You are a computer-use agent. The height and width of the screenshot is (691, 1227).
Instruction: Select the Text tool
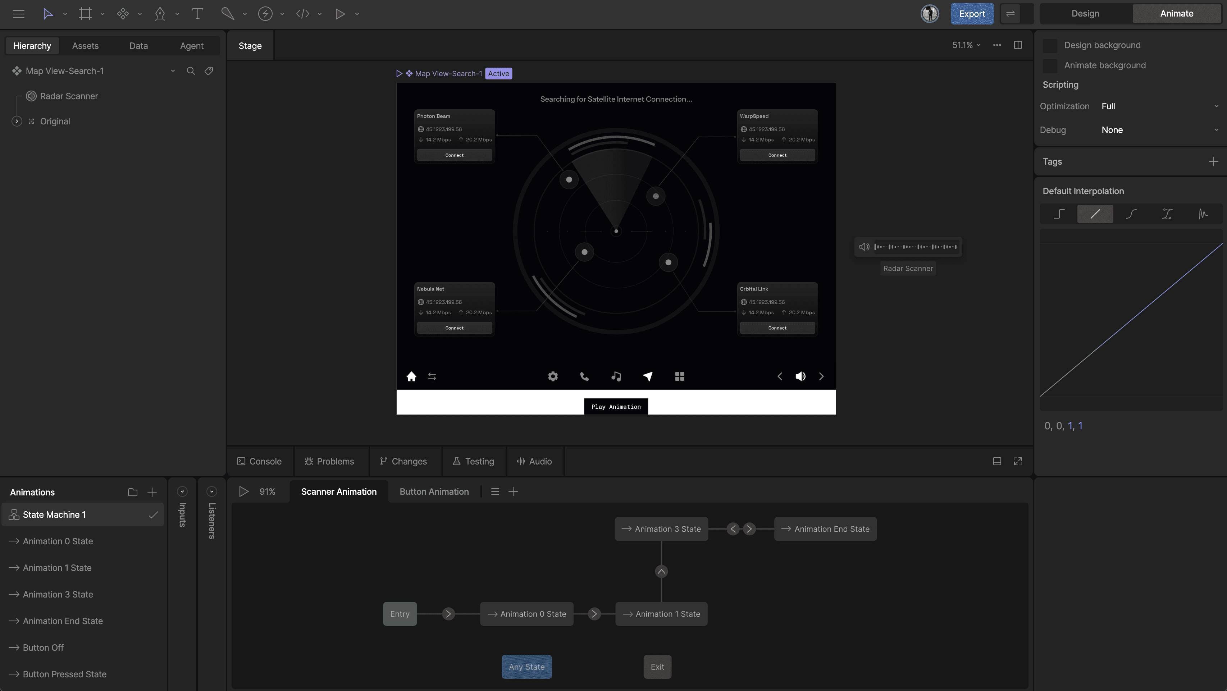[197, 14]
